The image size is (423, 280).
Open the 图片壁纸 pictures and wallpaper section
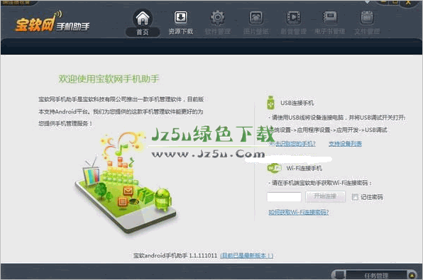click(x=256, y=23)
